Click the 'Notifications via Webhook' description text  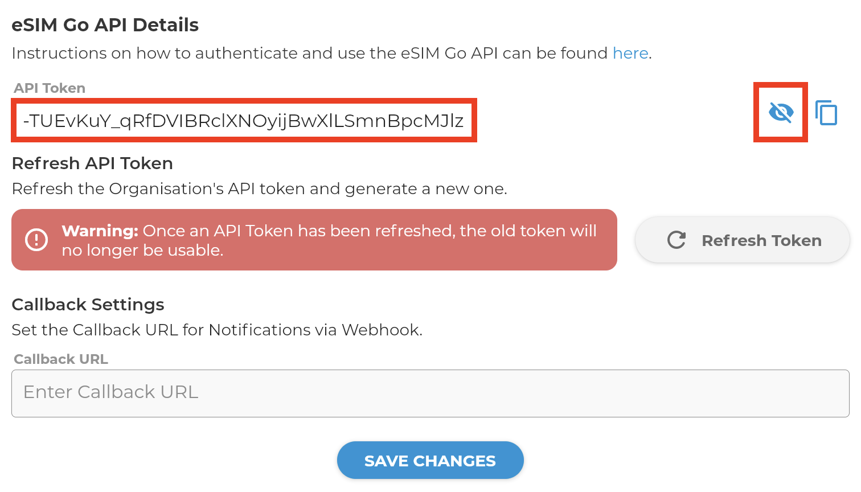[315, 330]
